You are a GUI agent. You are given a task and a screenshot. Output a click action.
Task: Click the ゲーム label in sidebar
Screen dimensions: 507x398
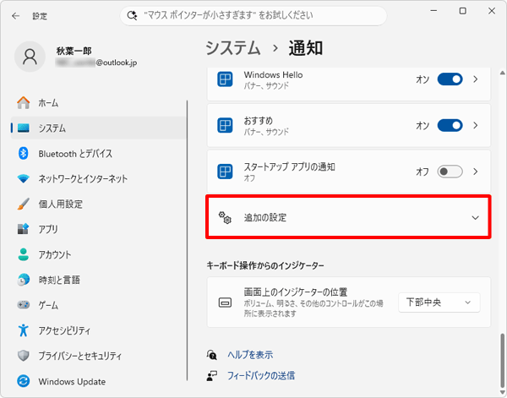48,305
